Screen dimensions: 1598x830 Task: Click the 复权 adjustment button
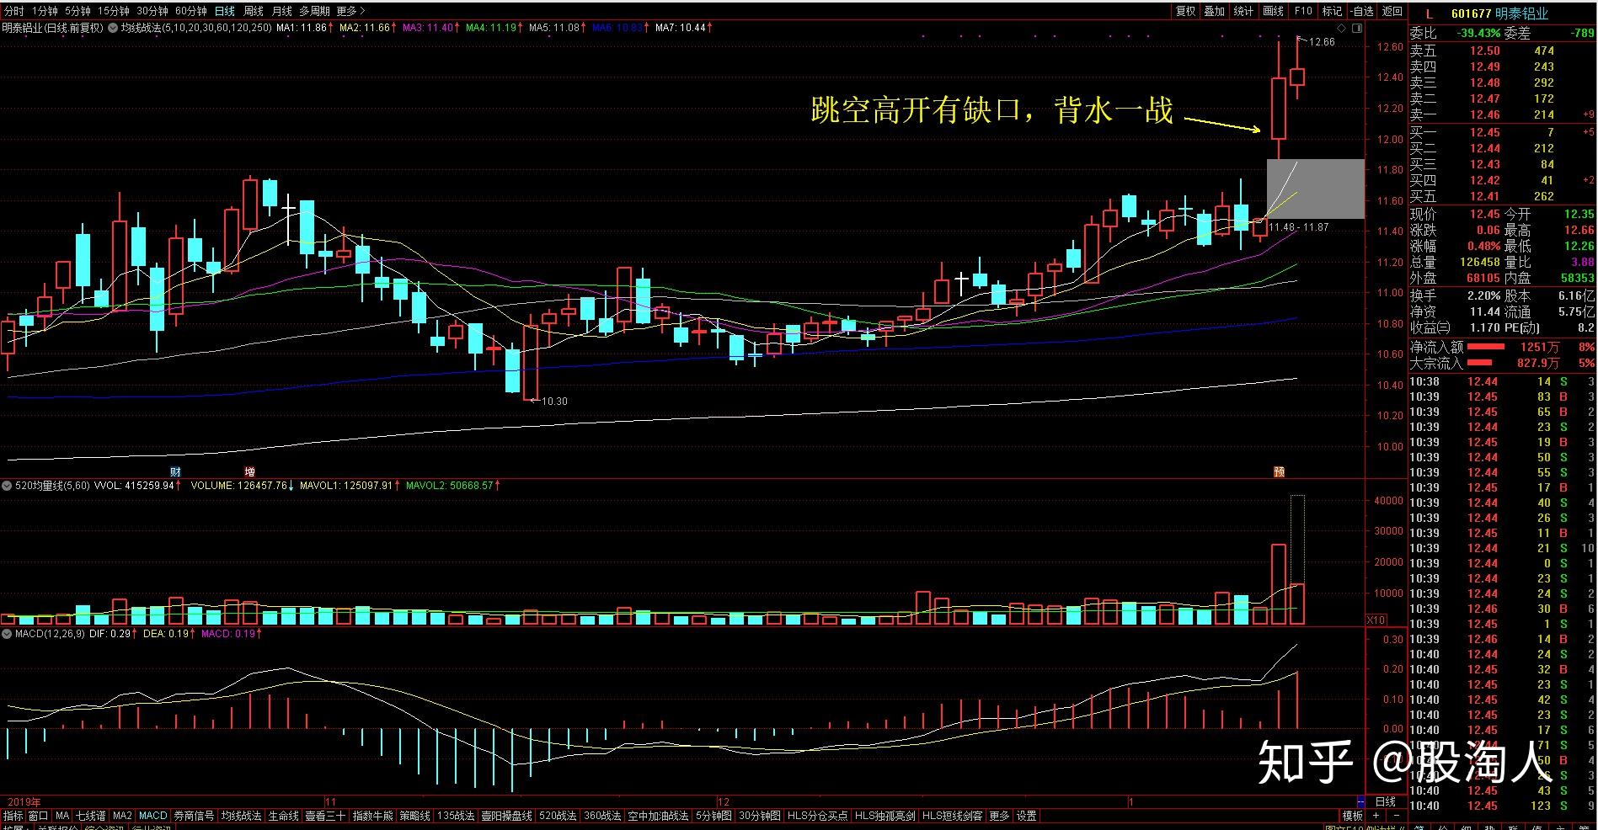click(x=1186, y=11)
